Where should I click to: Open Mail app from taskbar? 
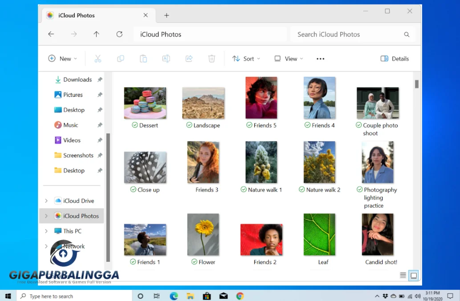(224, 296)
